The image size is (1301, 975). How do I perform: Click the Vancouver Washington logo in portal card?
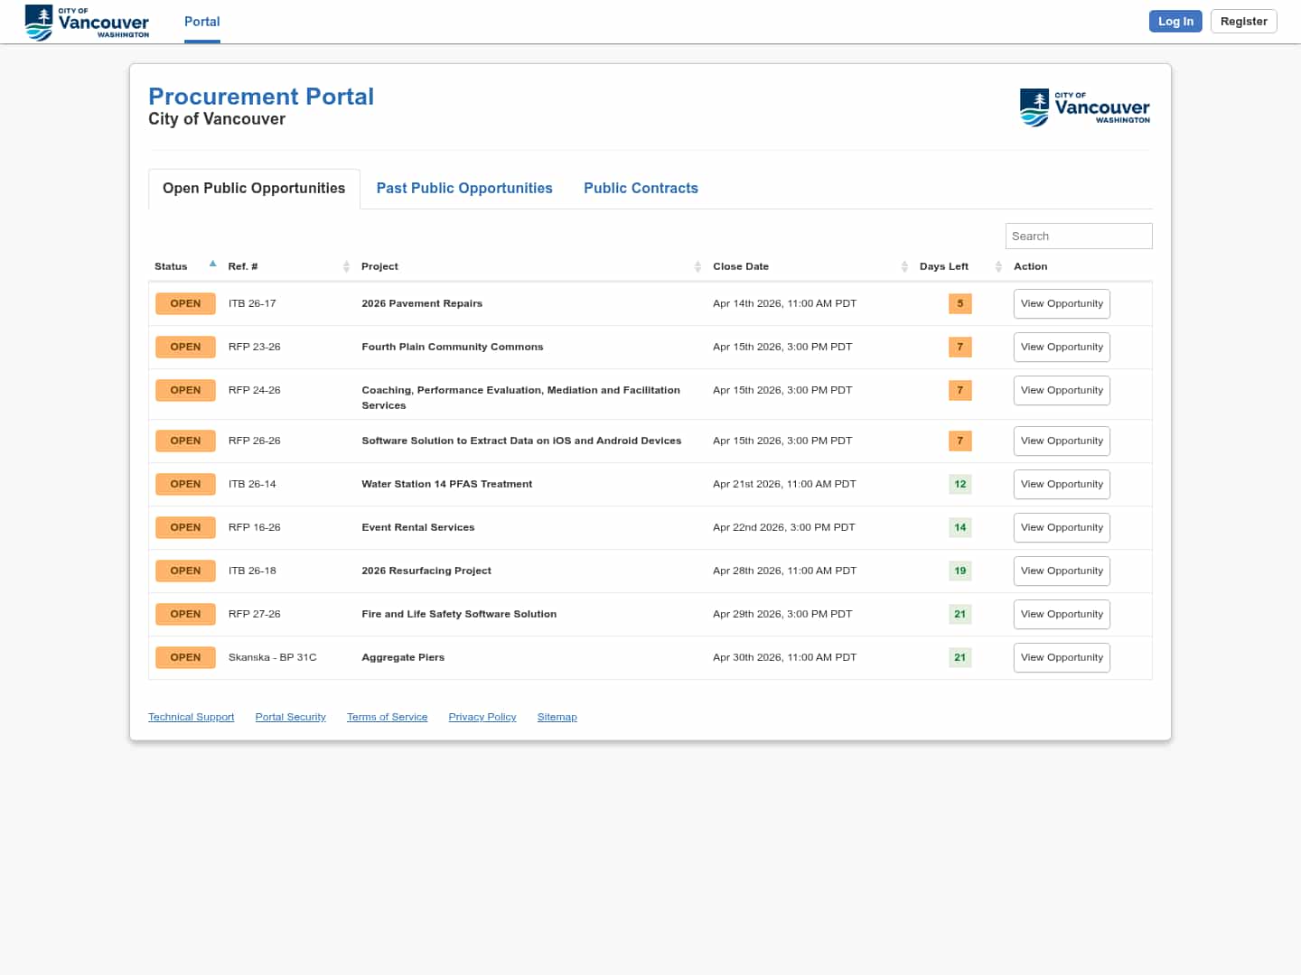click(x=1084, y=107)
